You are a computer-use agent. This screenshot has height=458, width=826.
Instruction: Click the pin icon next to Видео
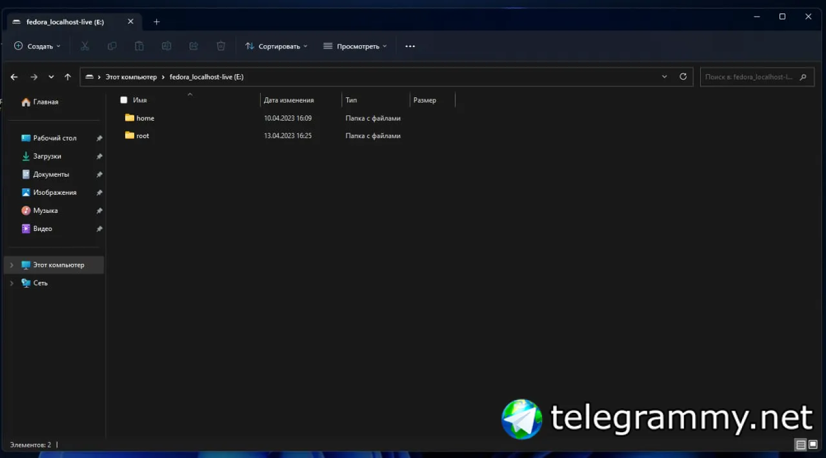[99, 228]
